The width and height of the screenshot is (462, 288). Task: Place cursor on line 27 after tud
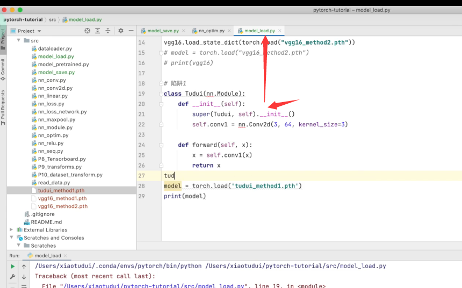pyautogui.click(x=175, y=176)
